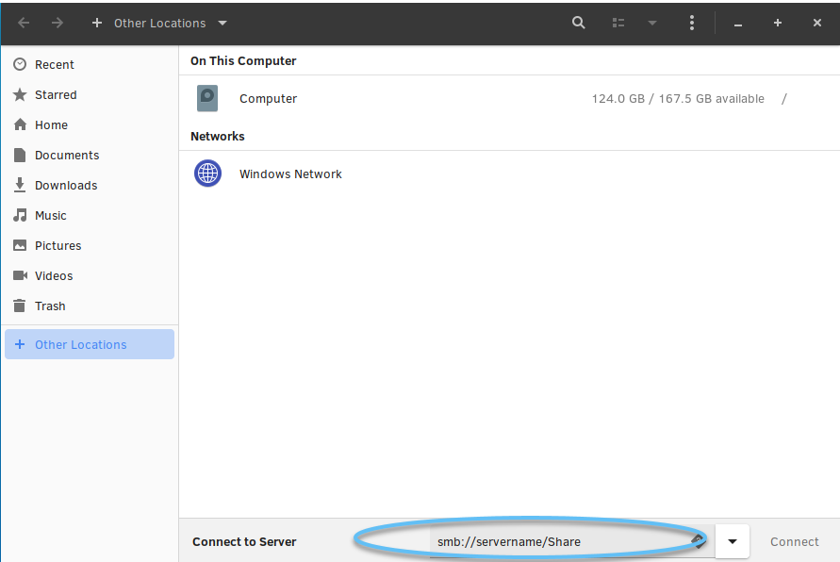Screen dimensions: 840x562
Task: Open the search magnifier icon
Action: 578,23
